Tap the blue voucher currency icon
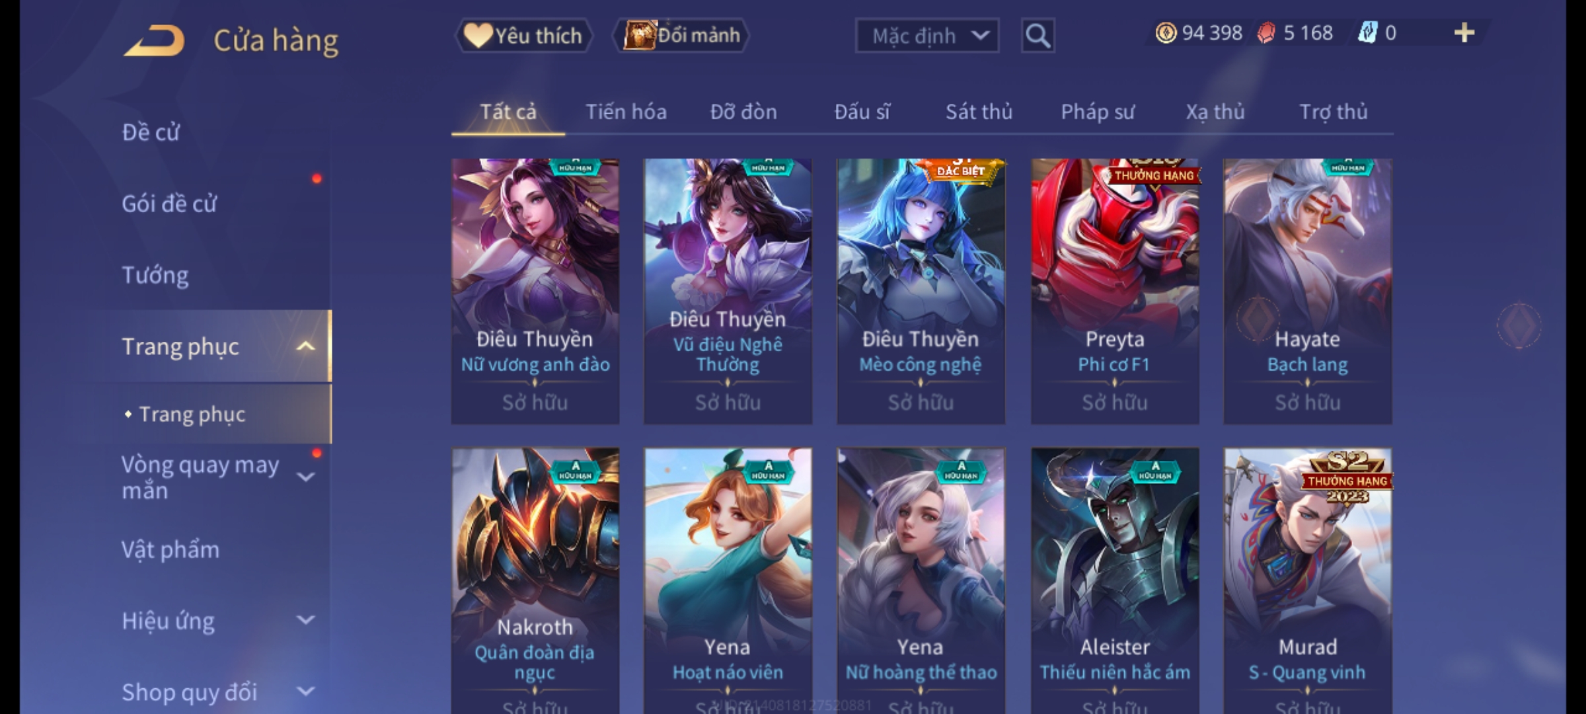The height and width of the screenshot is (714, 1586). (x=1367, y=33)
